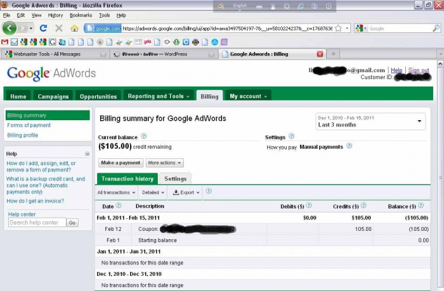Screen dimensions: 444x291
Task: Click the Search help center field
Action: [x=37, y=223]
